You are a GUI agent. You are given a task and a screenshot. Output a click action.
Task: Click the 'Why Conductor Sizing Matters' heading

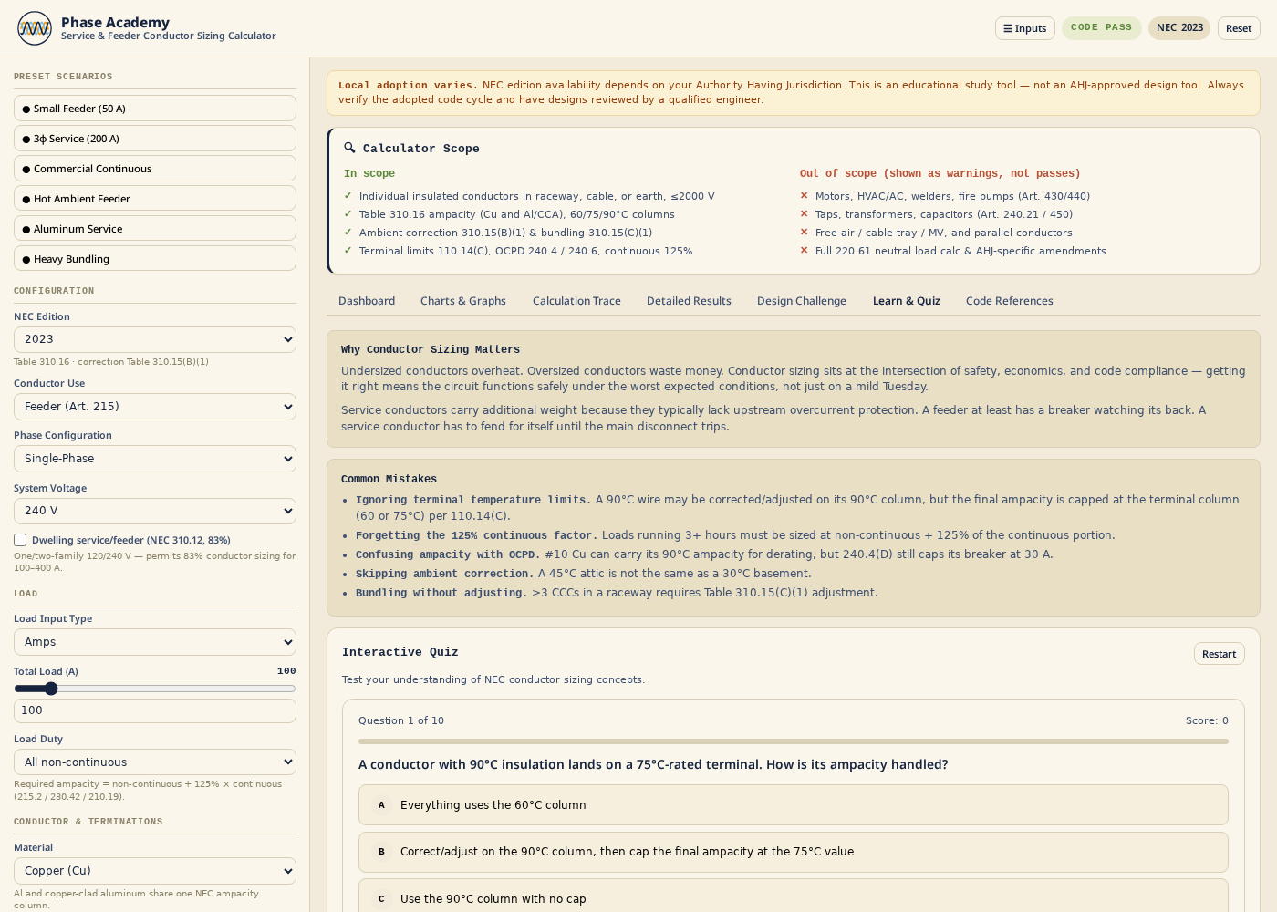(x=431, y=349)
